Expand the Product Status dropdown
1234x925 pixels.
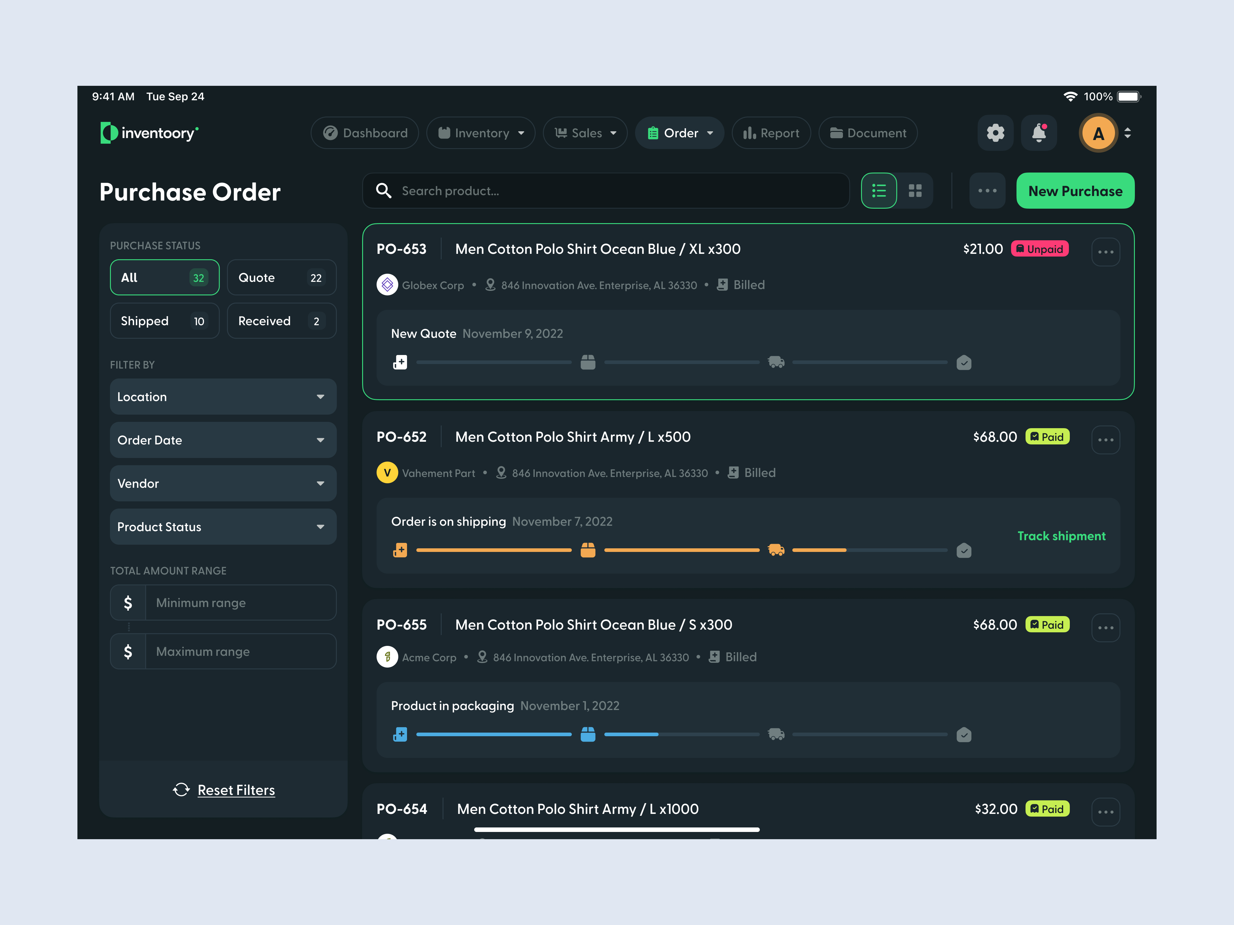(x=223, y=526)
